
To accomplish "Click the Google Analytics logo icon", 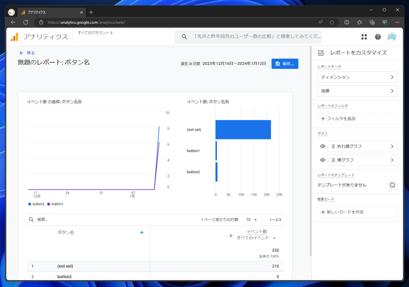I will (15, 37).
